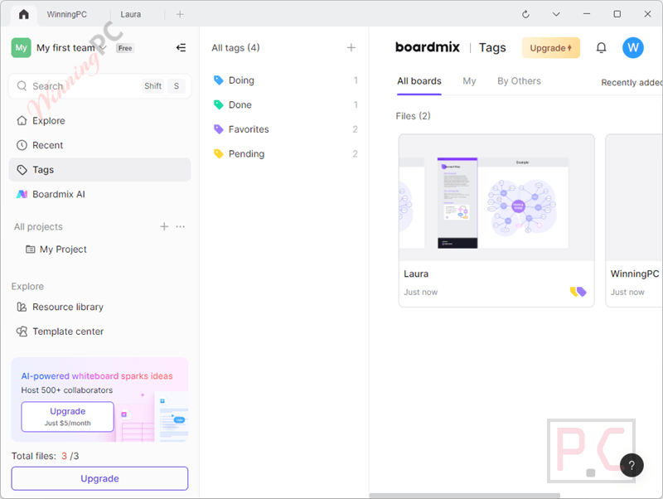Open All projects more options menu
663x499 pixels.
tap(181, 226)
